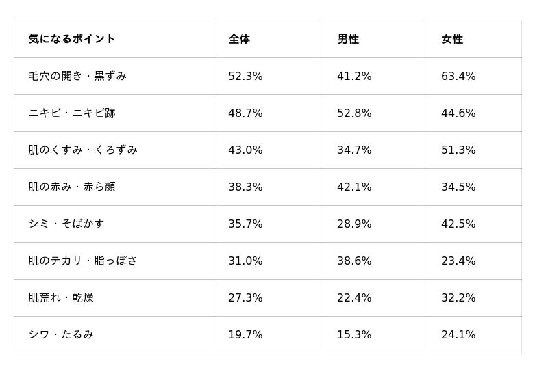The width and height of the screenshot is (548, 374).
Task: Click the 気になるポイント column header
Action: tap(72, 39)
